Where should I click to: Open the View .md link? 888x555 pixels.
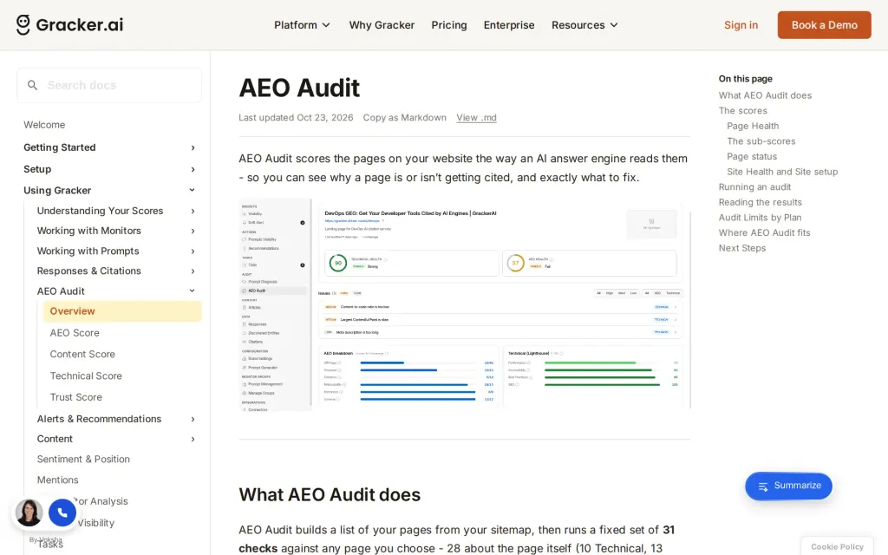[476, 118]
